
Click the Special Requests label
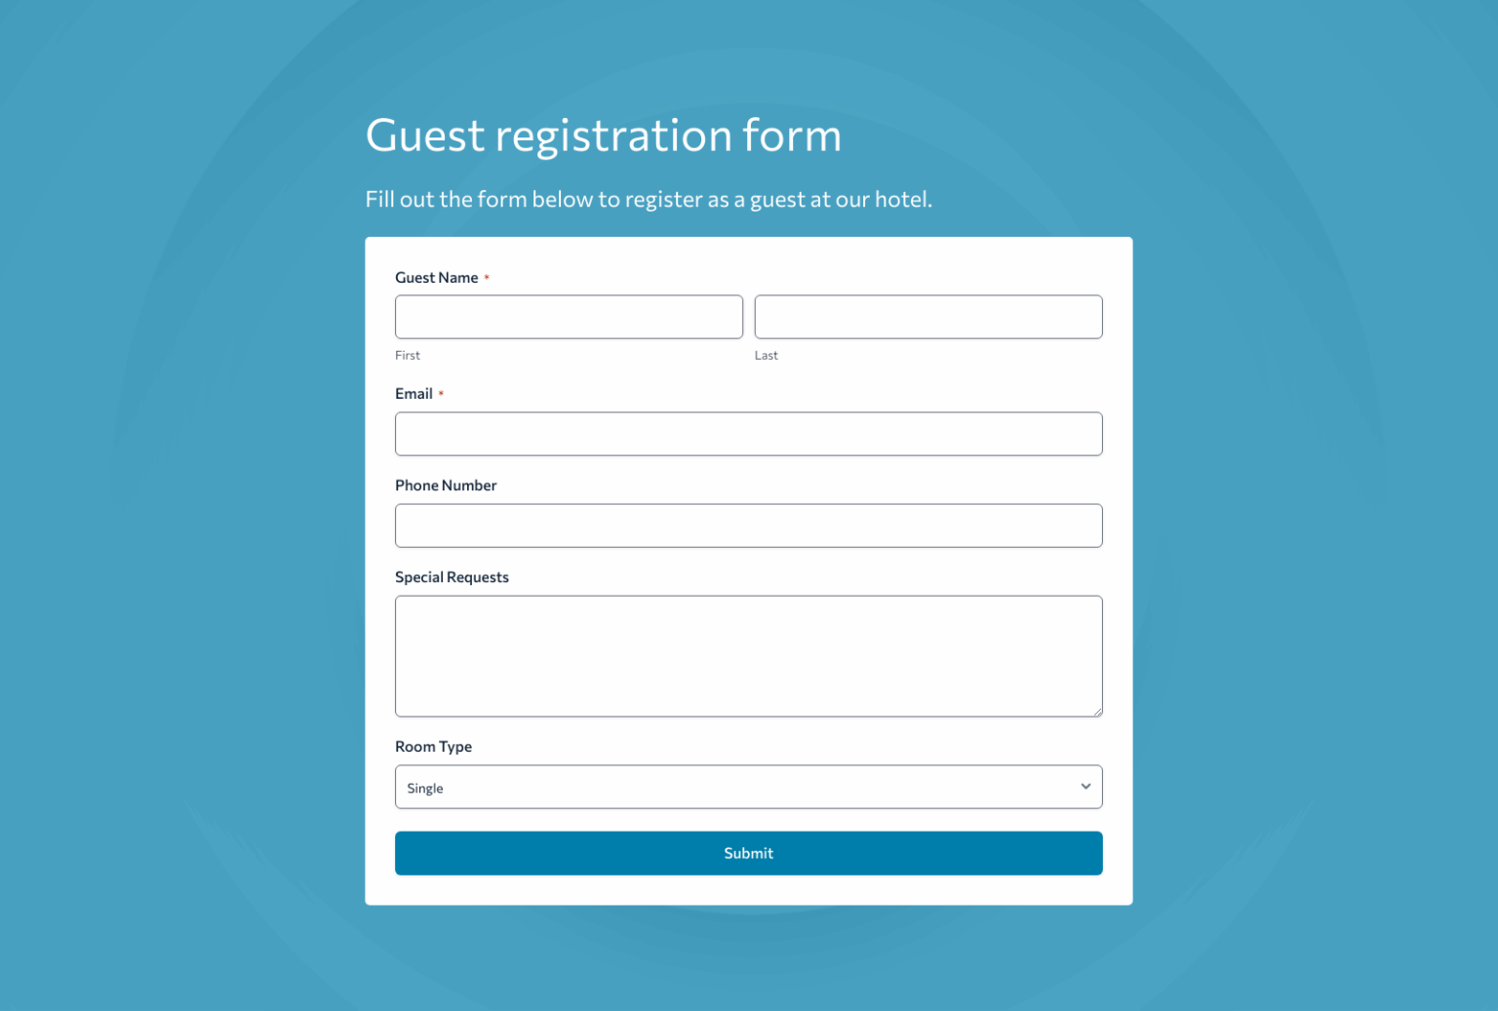(452, 576)
